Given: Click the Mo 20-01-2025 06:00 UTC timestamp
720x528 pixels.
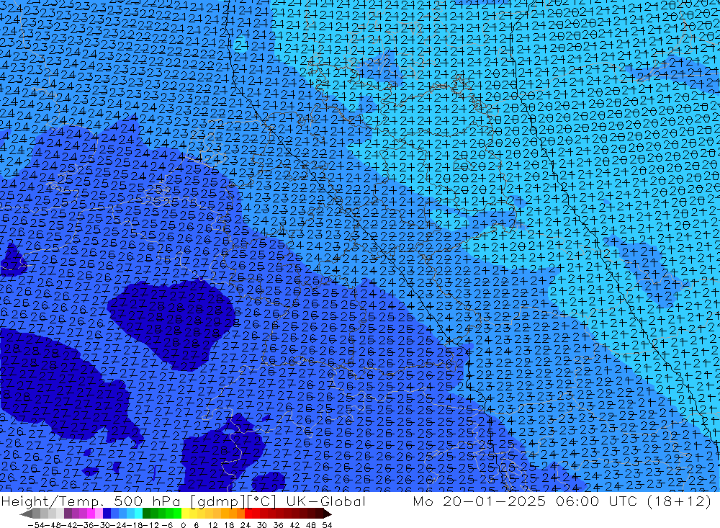Looking at the screenshot, I should pyautogui.click(x=527, y=501).
